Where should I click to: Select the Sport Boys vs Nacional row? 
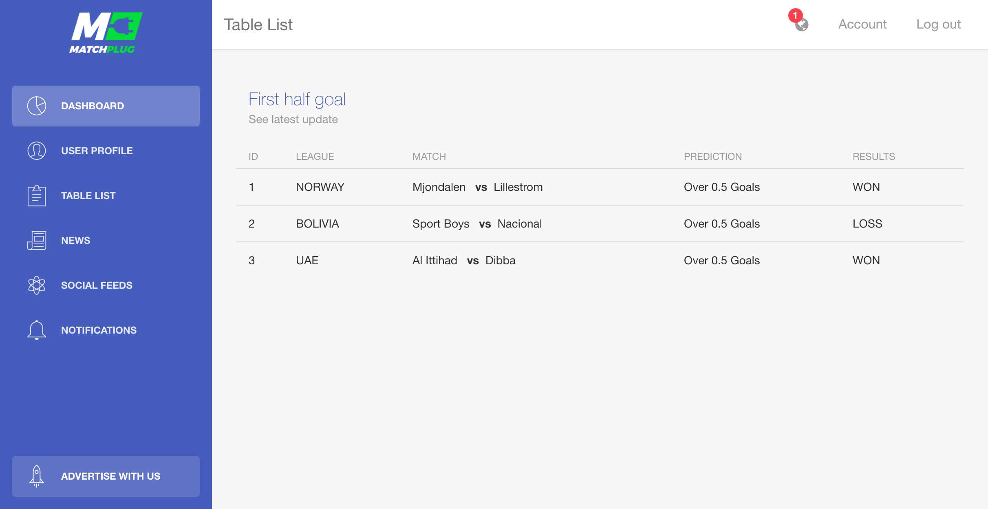coord(600,224)
